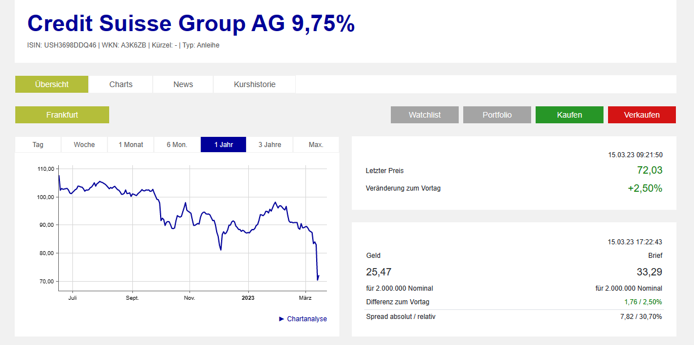
Task: Add the bond to the Portfolio
Action: click(x=497, y=115)
